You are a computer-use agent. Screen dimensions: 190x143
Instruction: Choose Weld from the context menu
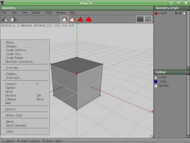[x=25, y=103]
